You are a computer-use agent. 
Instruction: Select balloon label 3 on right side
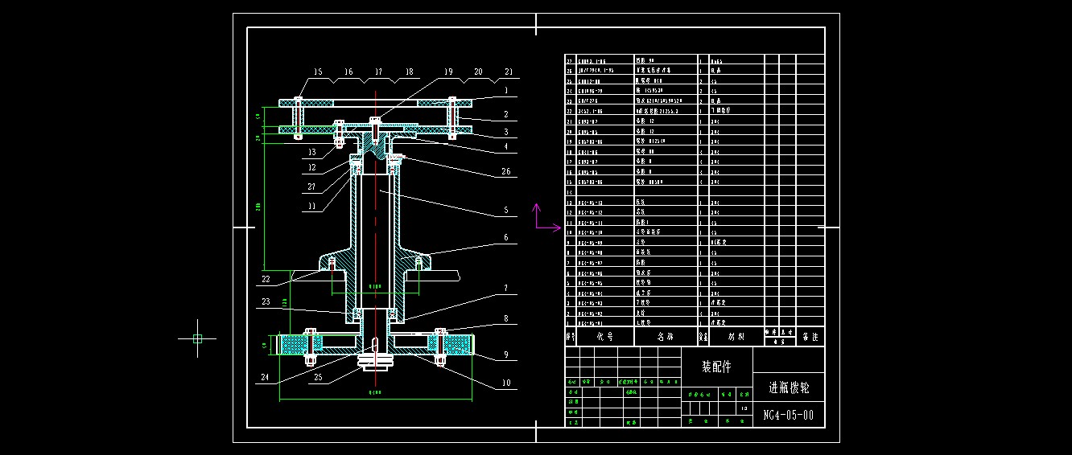coord(506,131)
